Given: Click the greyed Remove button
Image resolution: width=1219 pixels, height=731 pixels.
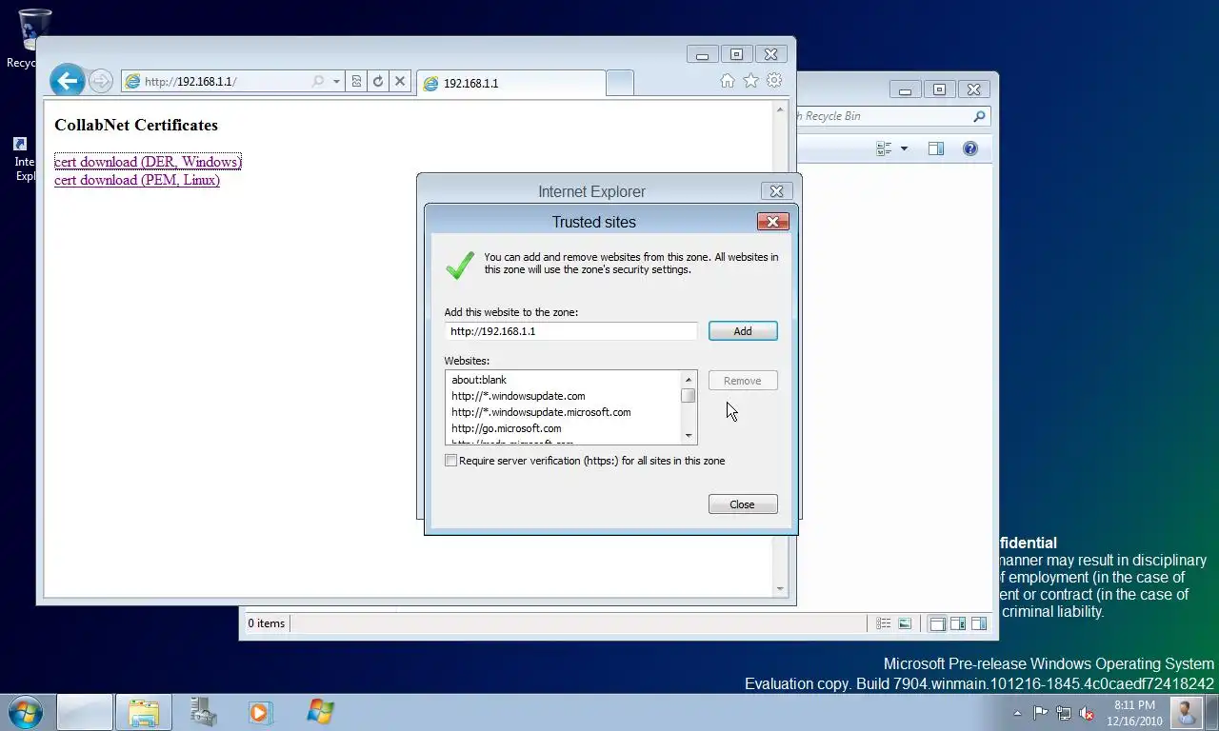Looking at the screenshot, I should point(743,381).
